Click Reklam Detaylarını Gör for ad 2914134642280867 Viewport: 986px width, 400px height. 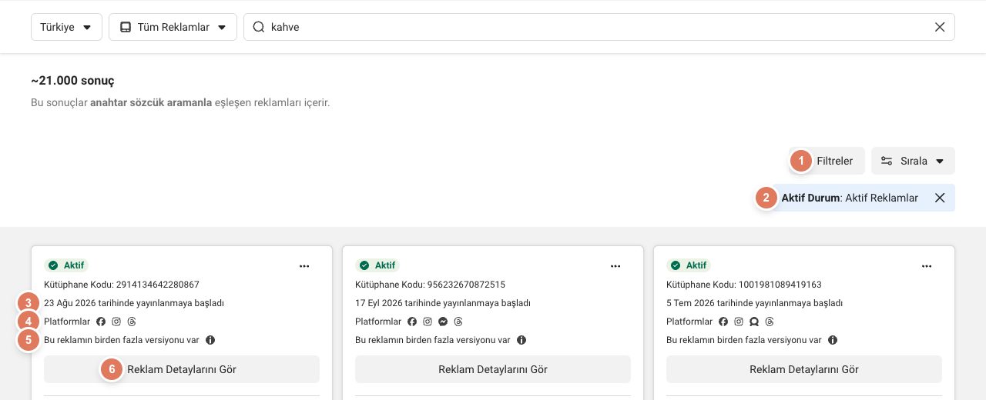[x=182, y=369]
